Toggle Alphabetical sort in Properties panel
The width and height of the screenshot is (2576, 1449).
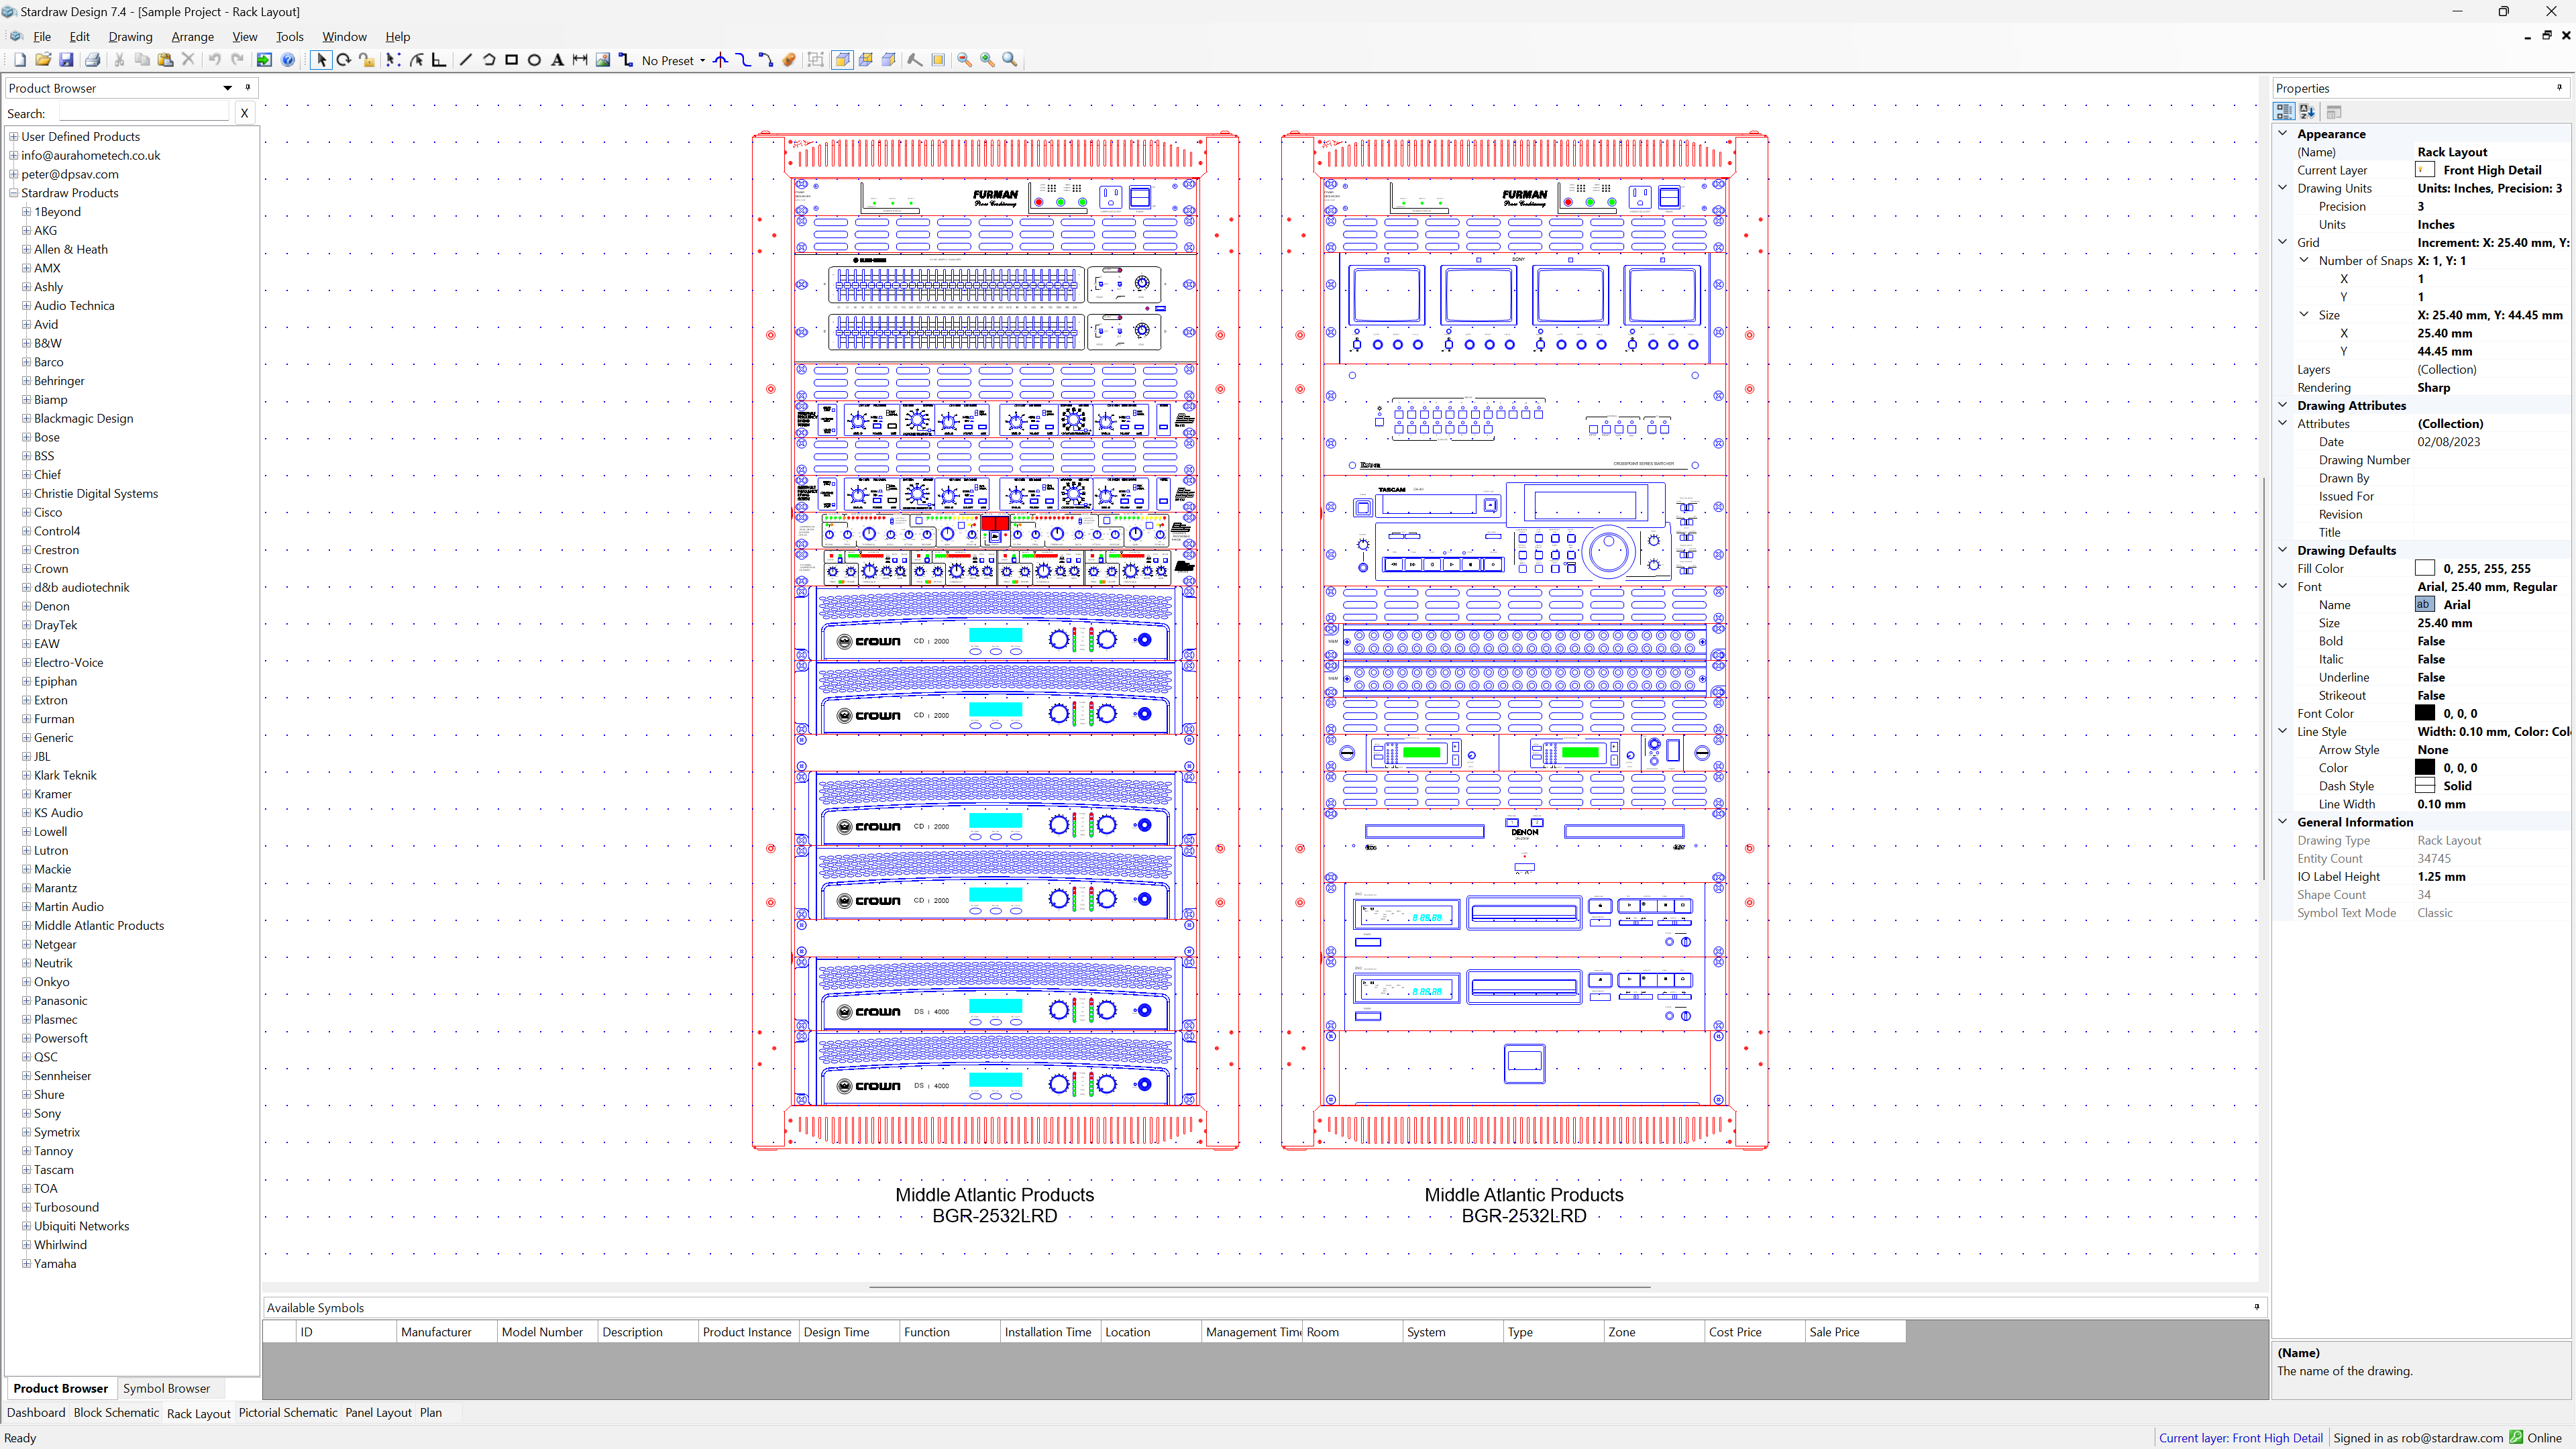[x=2307, y=112]
